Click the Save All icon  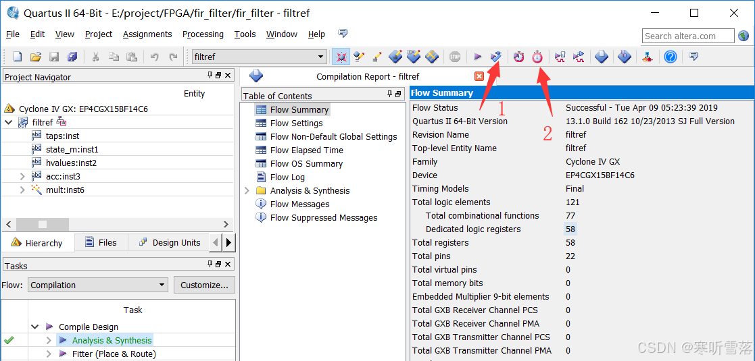coord(72,57)
